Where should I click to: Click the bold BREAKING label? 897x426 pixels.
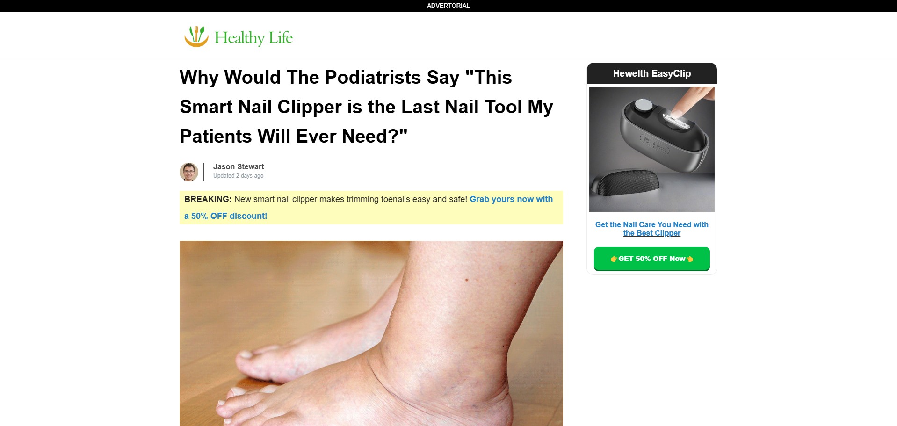tap(208, 199)
